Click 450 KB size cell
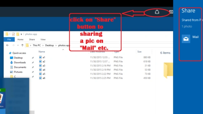Screen dimensions: 203x114 pos(147,78)
